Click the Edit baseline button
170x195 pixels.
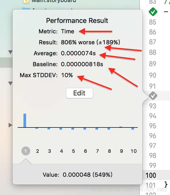(80, 93)
